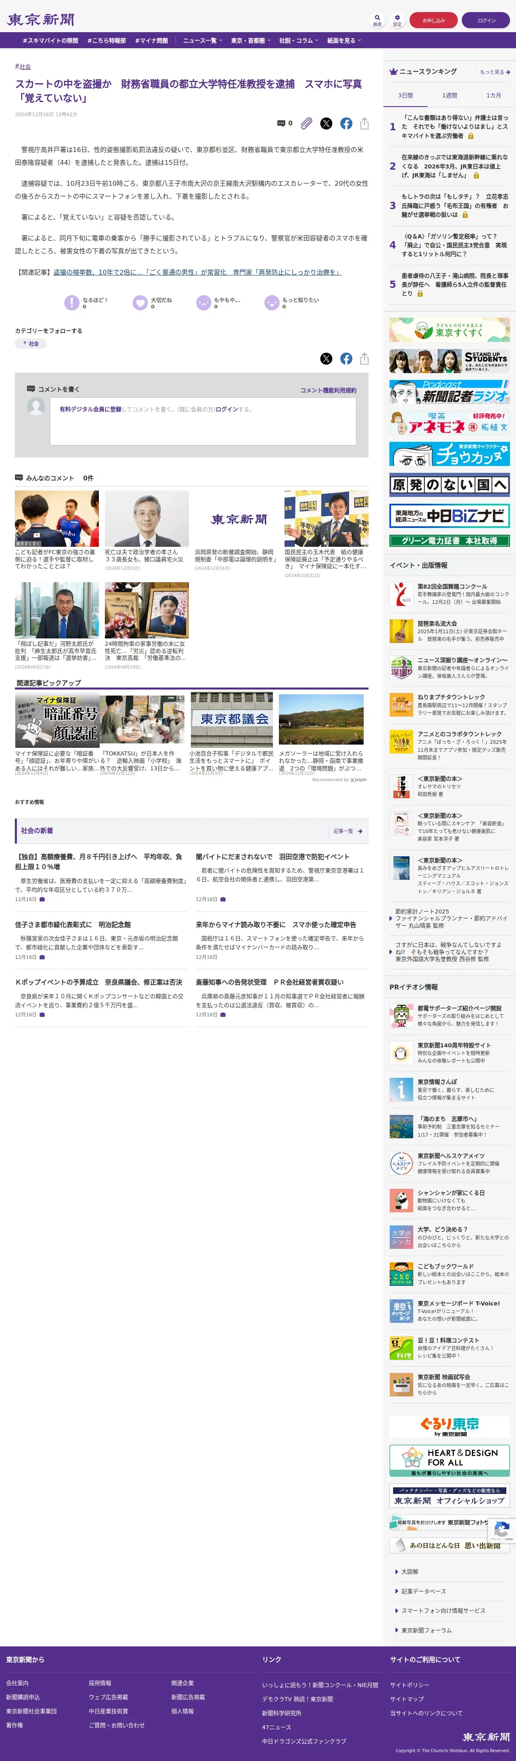516x1761 pixels.
Task: Open the #こちら特報部 nav item
Action: (x=106, y=41)
